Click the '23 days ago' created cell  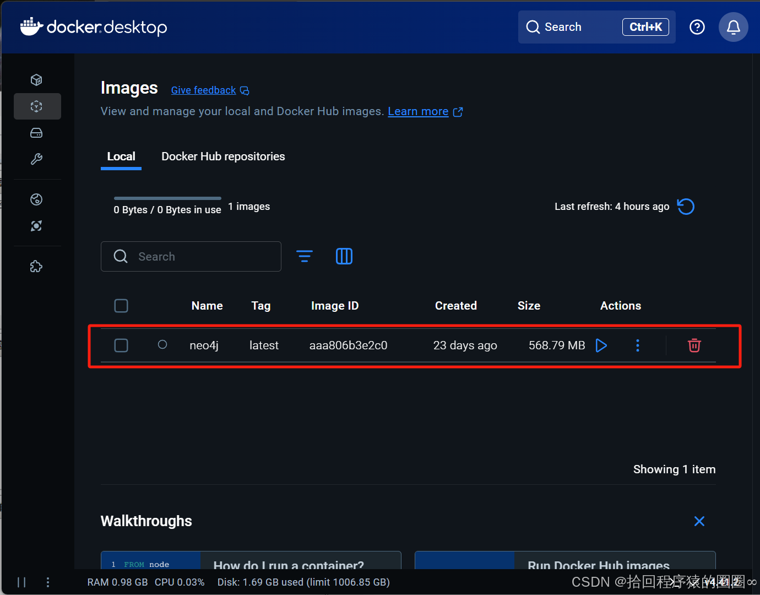[x=465, y=345]
